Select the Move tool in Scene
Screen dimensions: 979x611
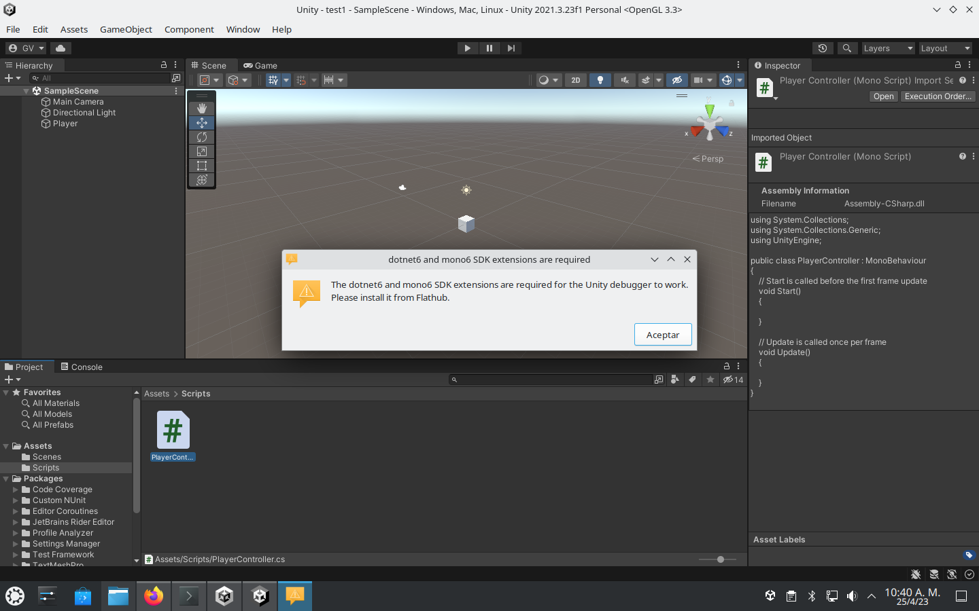point(202,123)
